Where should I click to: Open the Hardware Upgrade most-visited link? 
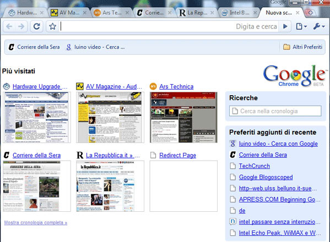40,86
